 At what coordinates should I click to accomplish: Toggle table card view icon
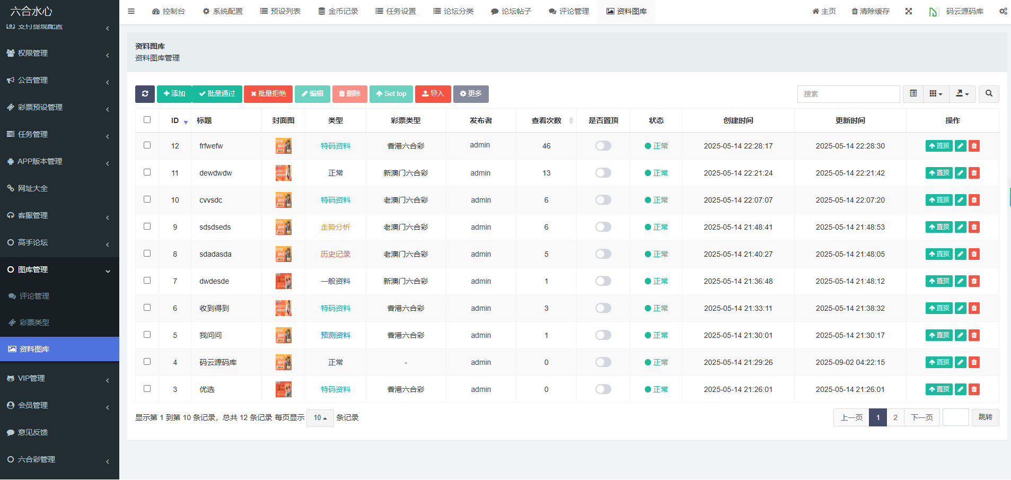[x=913, y=94]
